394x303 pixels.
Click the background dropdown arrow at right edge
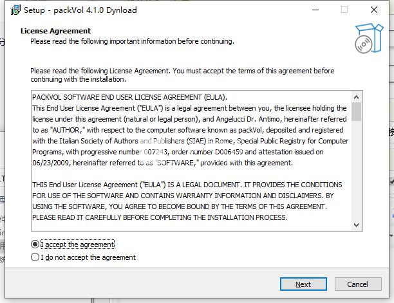click(391, 235)
